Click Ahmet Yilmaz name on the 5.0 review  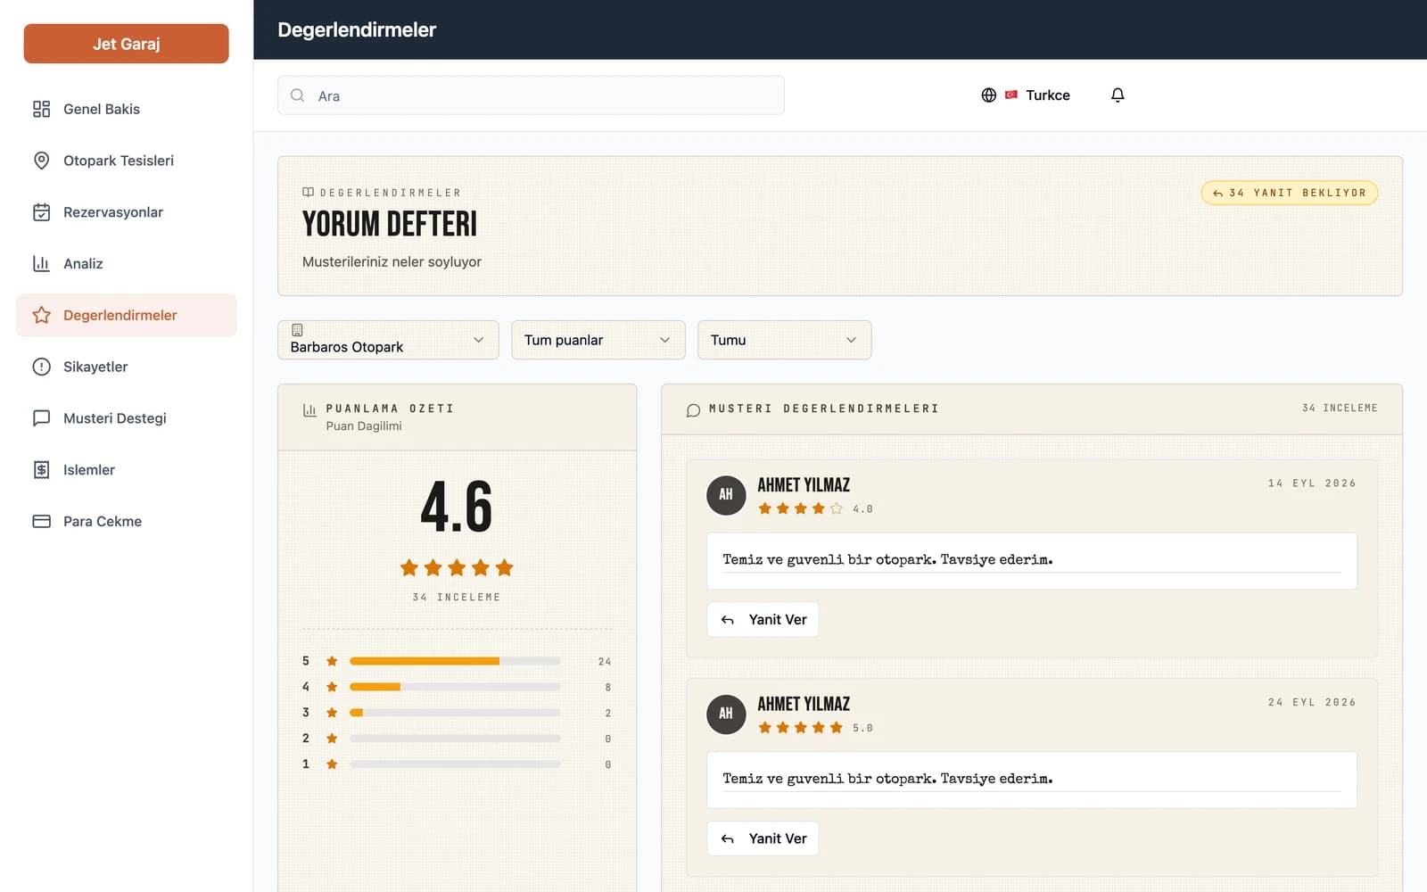pos(804,705)
